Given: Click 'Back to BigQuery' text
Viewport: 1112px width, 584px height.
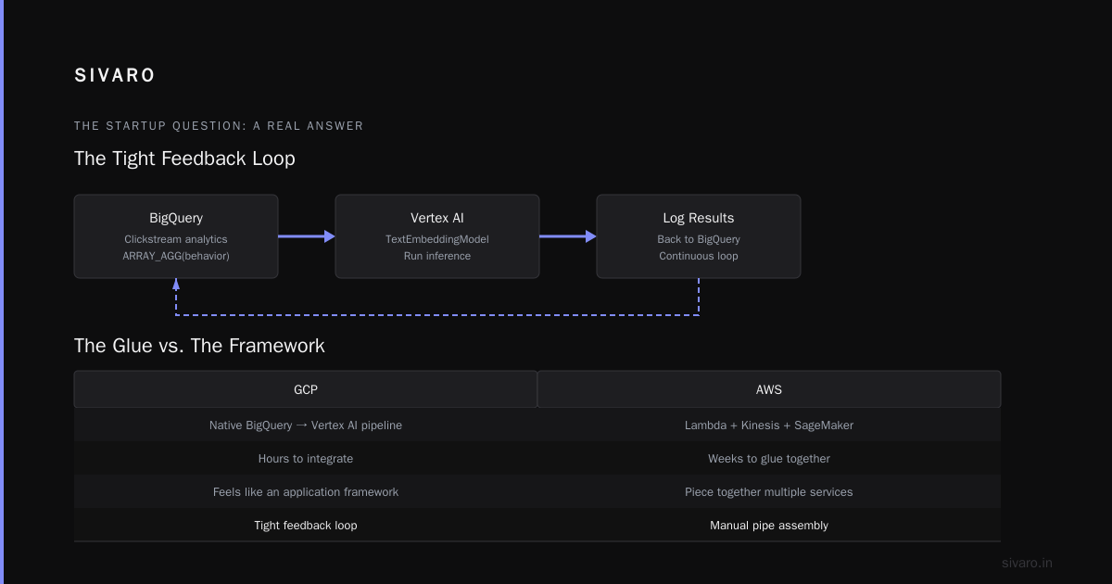Looking at the screenshot, I should [699, 239].
